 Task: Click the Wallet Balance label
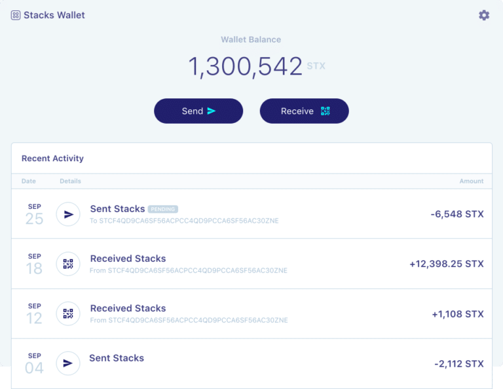251,39
